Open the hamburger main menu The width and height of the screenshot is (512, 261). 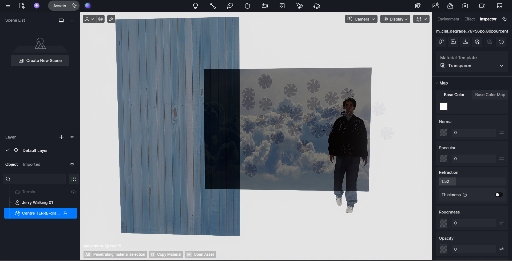coord(8,6)
